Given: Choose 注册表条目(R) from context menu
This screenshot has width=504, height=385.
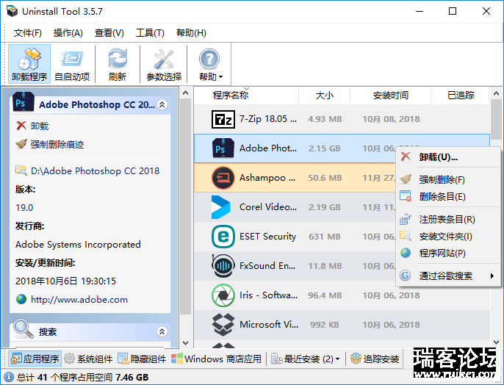Looking at the screenshot, I should (448, 220).
